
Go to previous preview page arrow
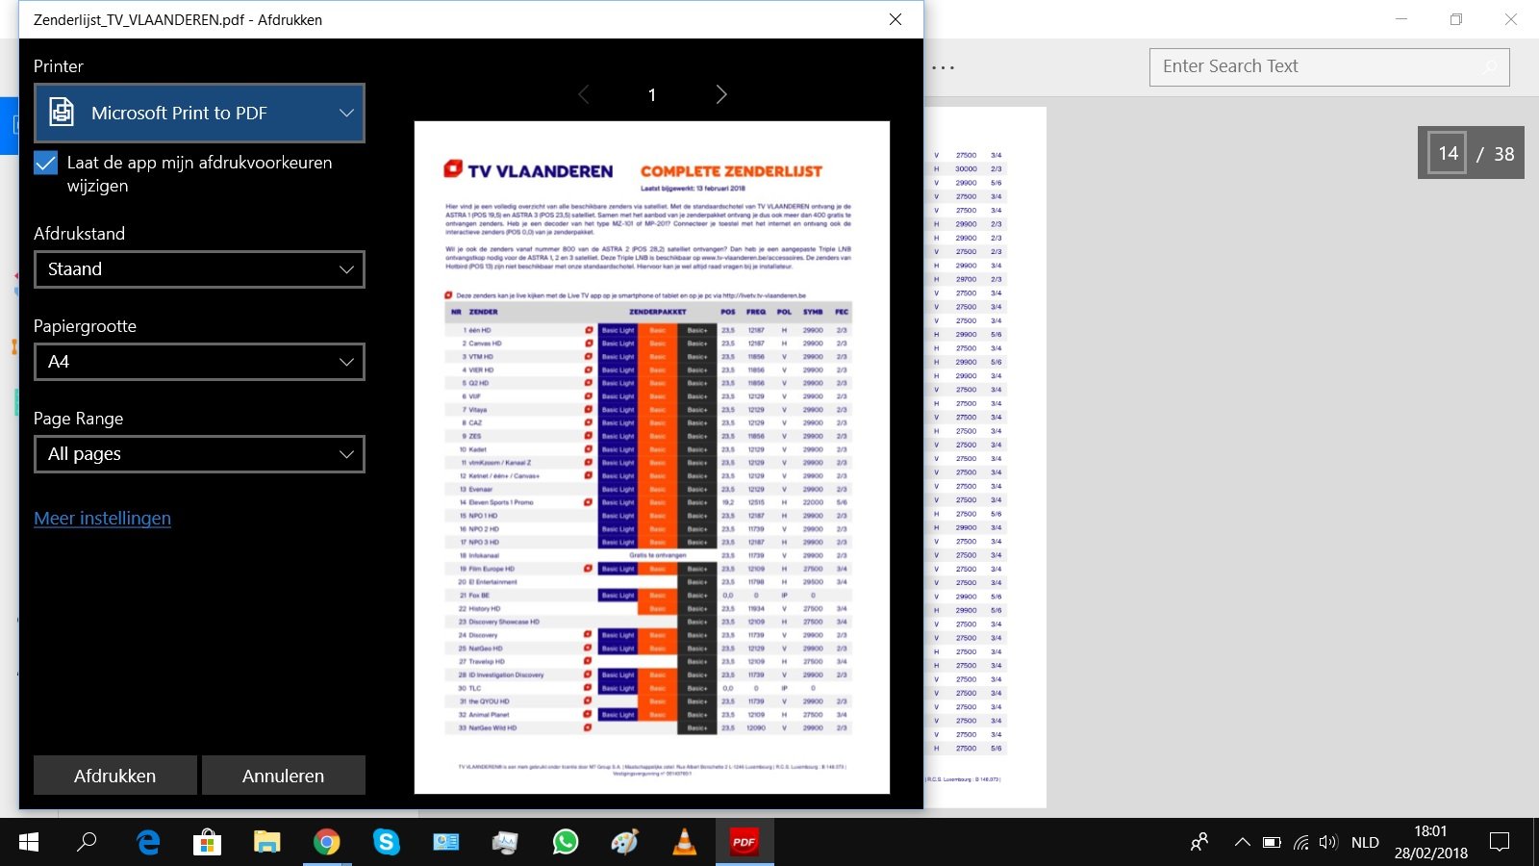pos(583,94)
